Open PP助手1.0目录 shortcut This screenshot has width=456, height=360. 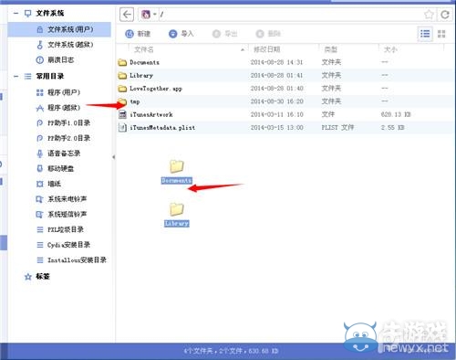coord(63,122)
